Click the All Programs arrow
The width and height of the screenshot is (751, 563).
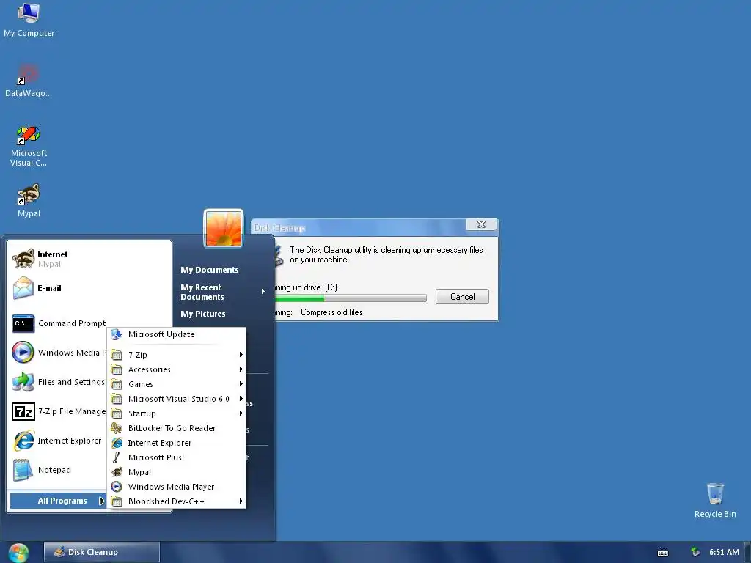[101, 501]
